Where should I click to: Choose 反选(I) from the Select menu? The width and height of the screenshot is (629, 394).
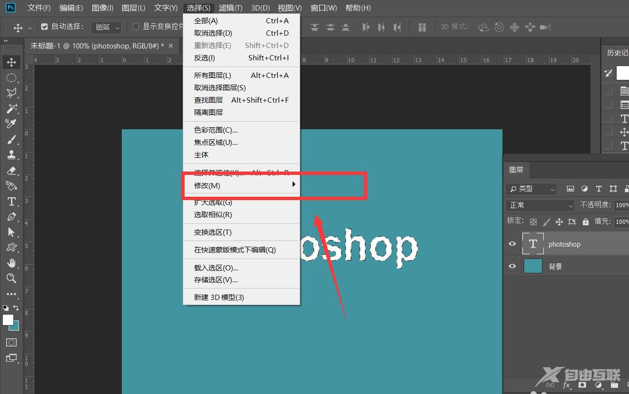242,58
